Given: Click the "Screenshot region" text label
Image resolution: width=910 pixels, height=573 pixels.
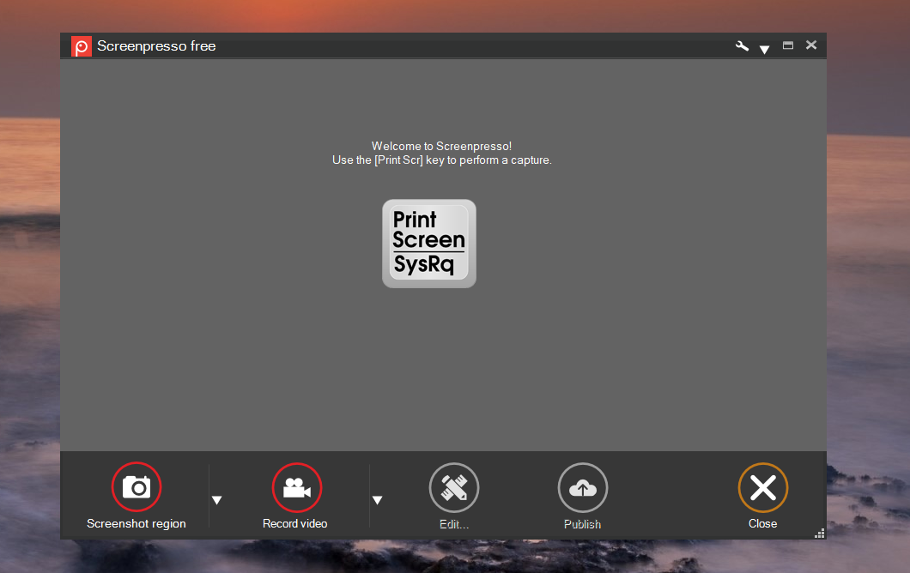Looking at the screenshot, I should click(136, 523).
